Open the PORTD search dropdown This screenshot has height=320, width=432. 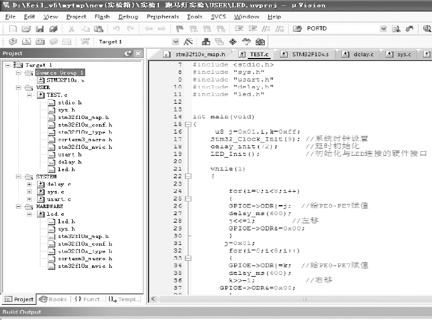(383, 28)
